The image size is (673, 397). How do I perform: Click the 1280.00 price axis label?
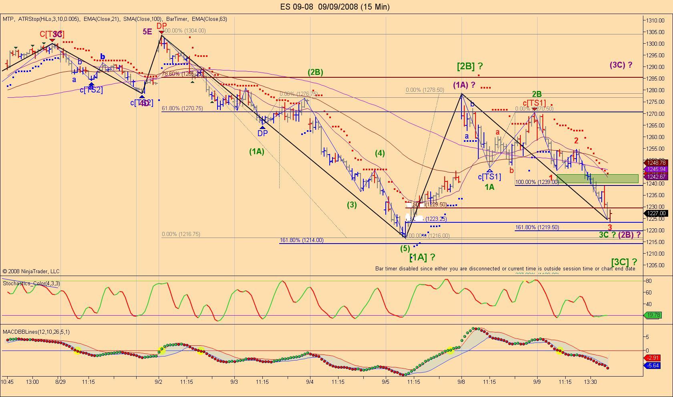[x=656, y=90]
